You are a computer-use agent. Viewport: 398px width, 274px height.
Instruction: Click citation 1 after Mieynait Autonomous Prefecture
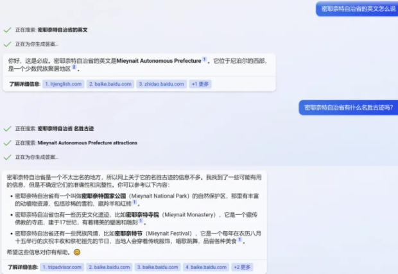tap(204, 60)
